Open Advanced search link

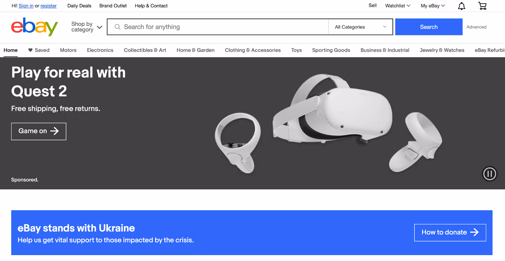(x=476, y=27)
